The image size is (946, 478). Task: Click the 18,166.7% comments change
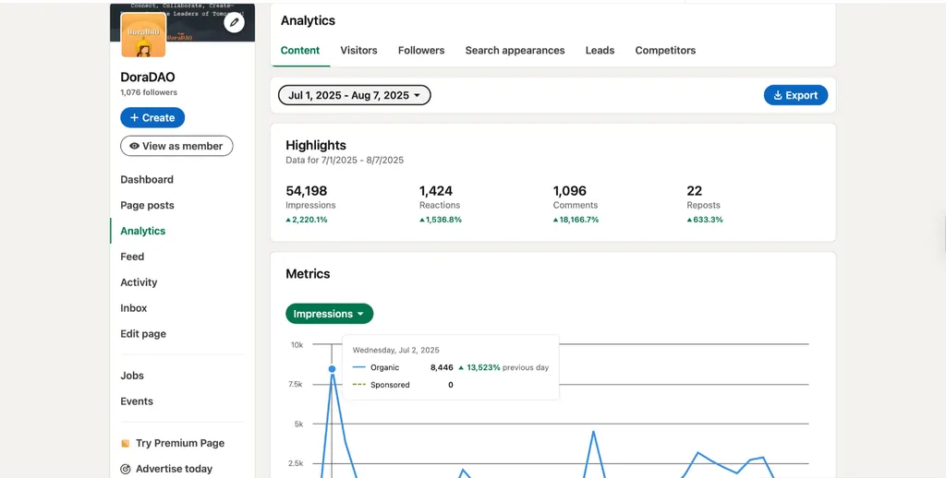coord(576,220)
